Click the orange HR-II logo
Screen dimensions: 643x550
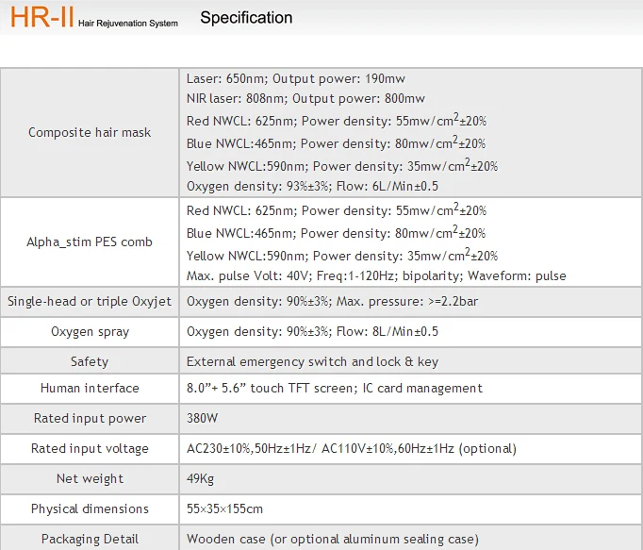(x=41, y=17)
